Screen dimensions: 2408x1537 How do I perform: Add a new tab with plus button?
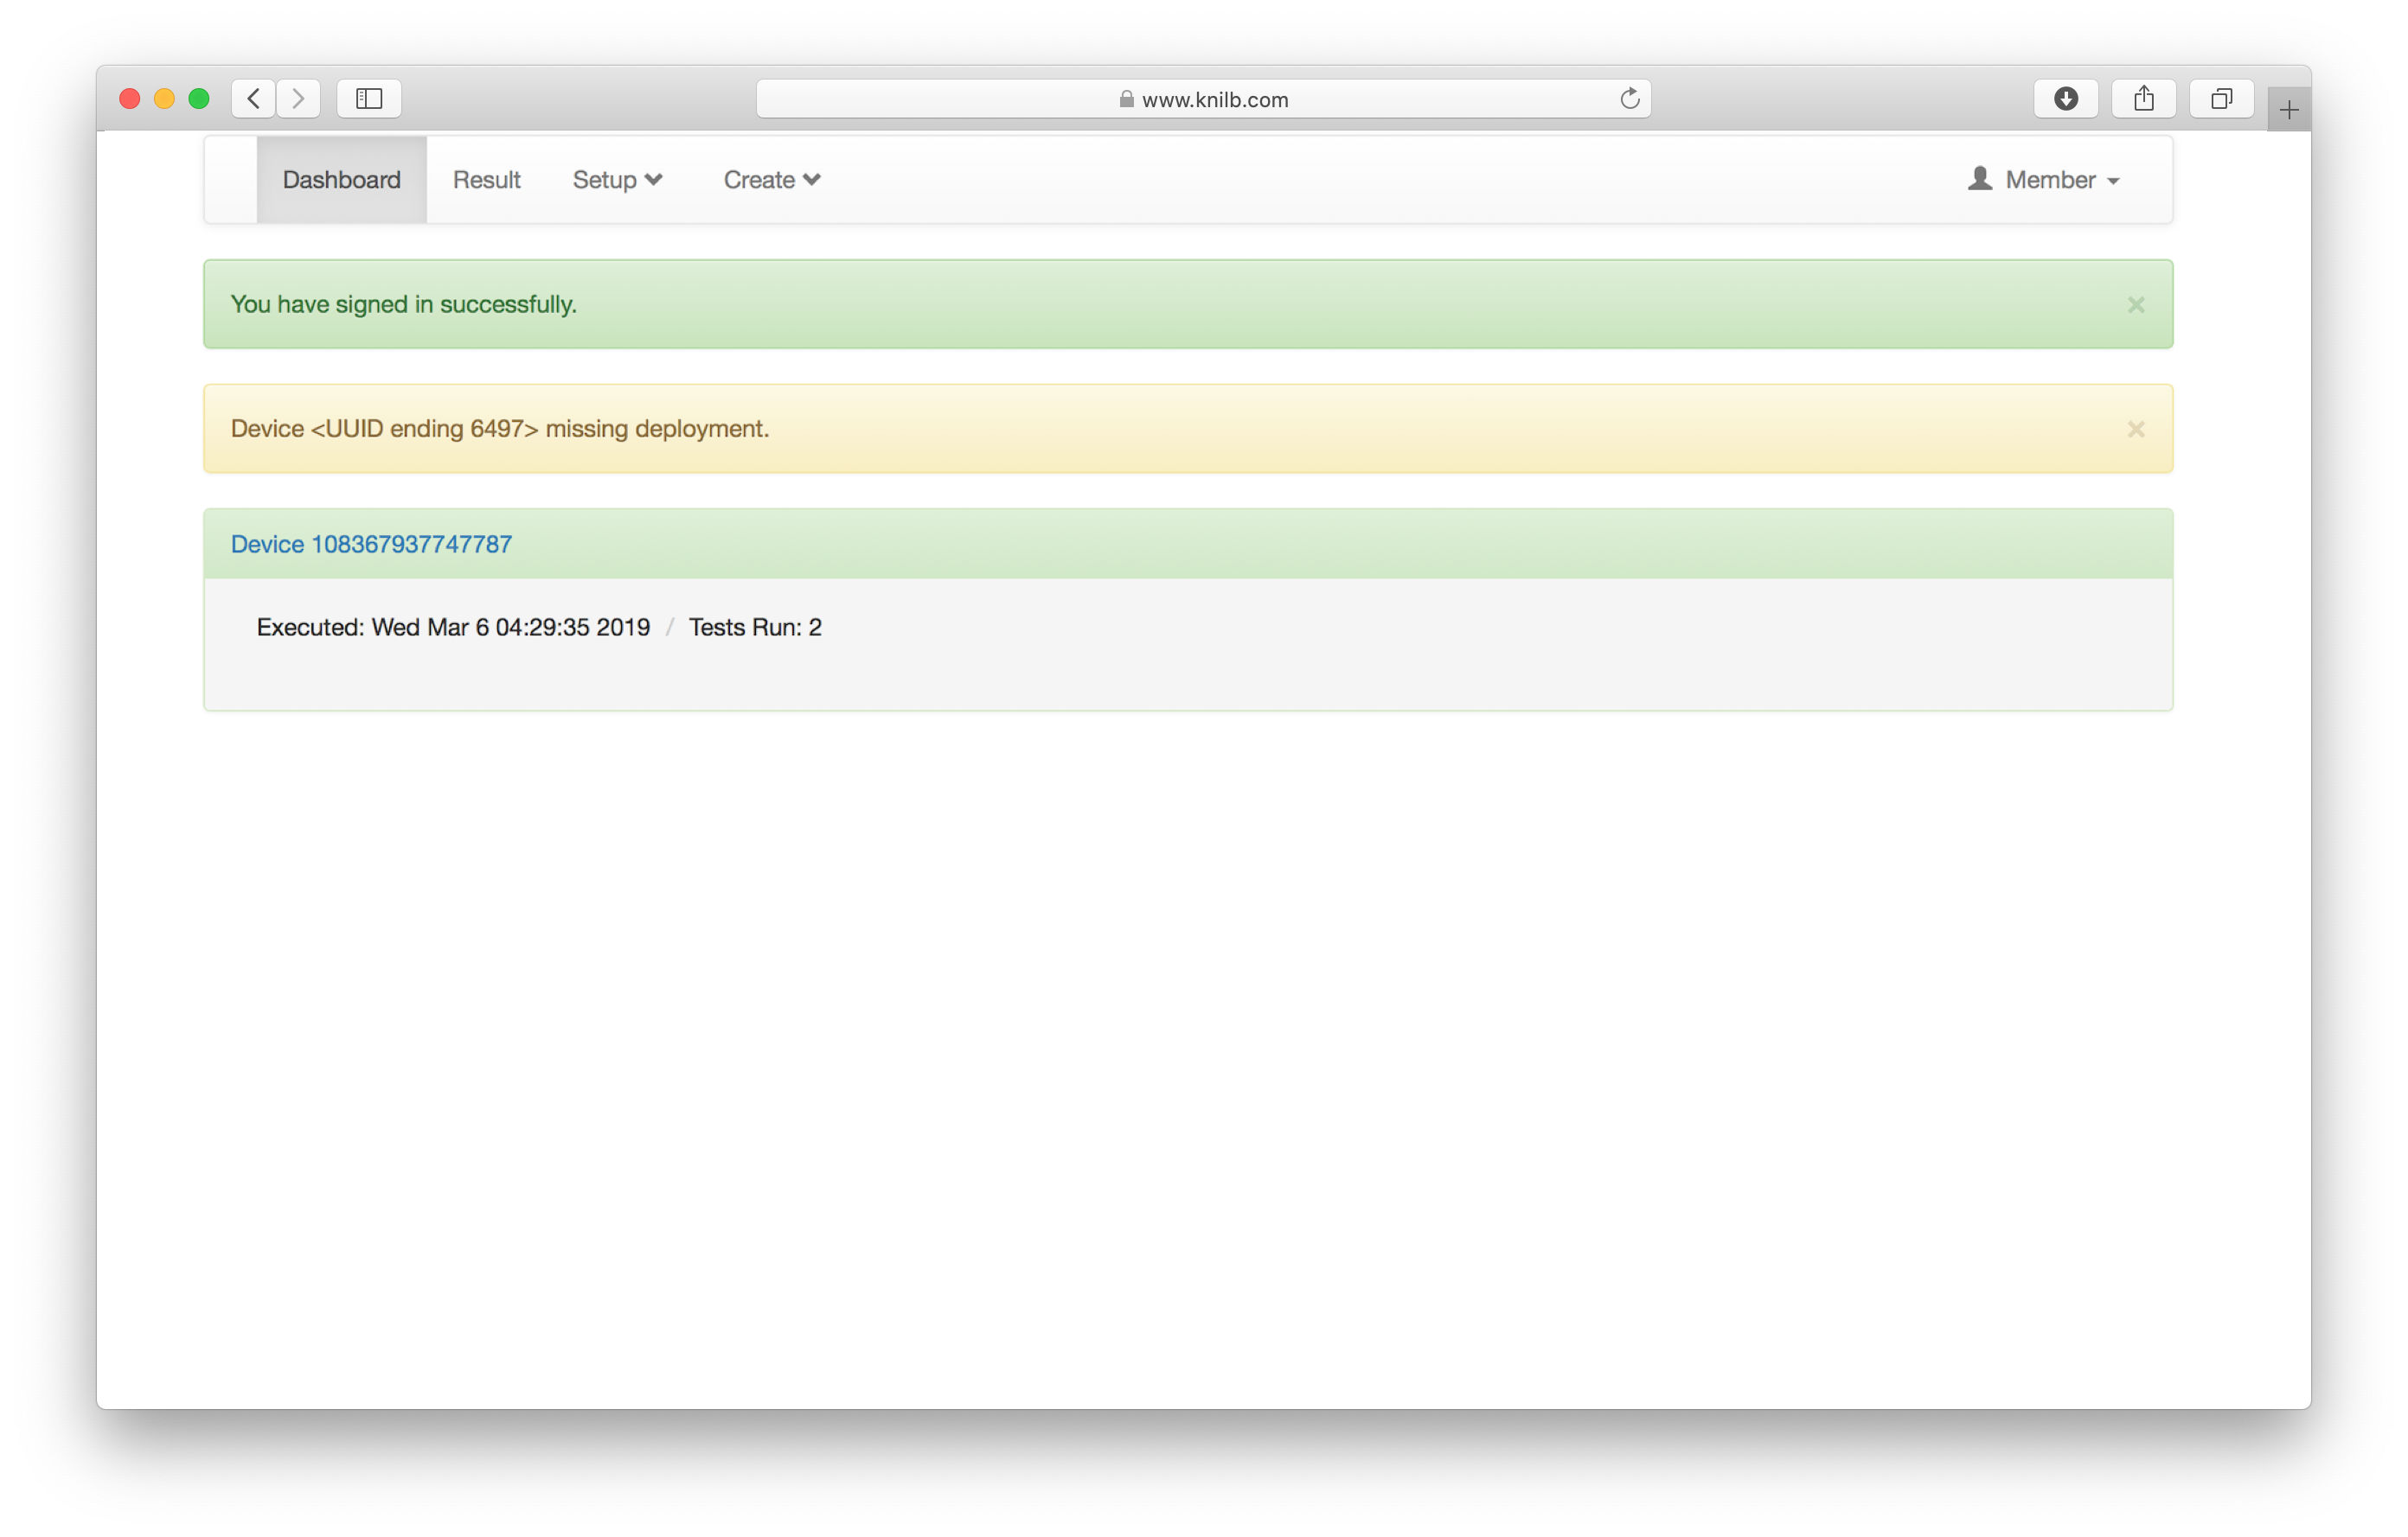pyautogui.click(x=2288, y=110)
